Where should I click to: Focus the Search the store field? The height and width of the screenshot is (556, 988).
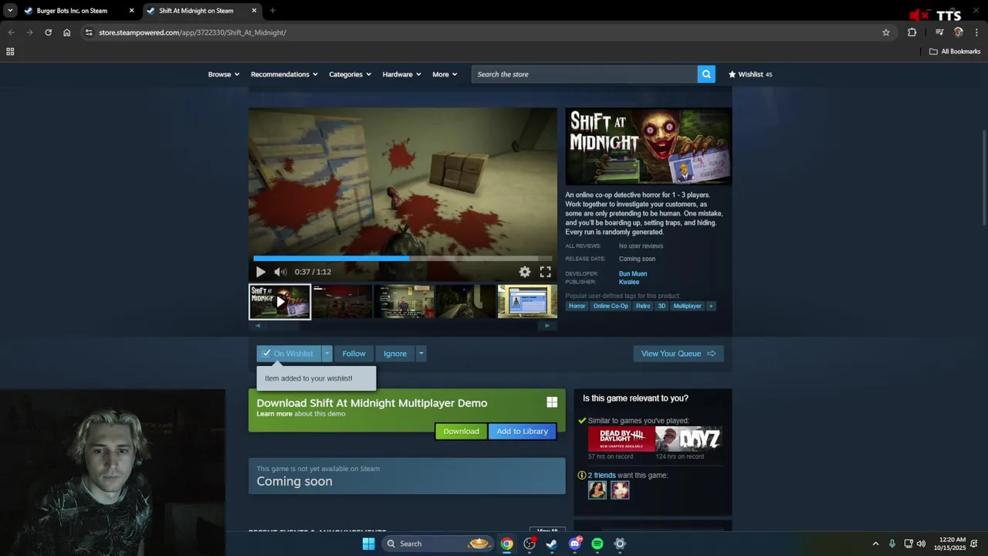click(584, 74)
